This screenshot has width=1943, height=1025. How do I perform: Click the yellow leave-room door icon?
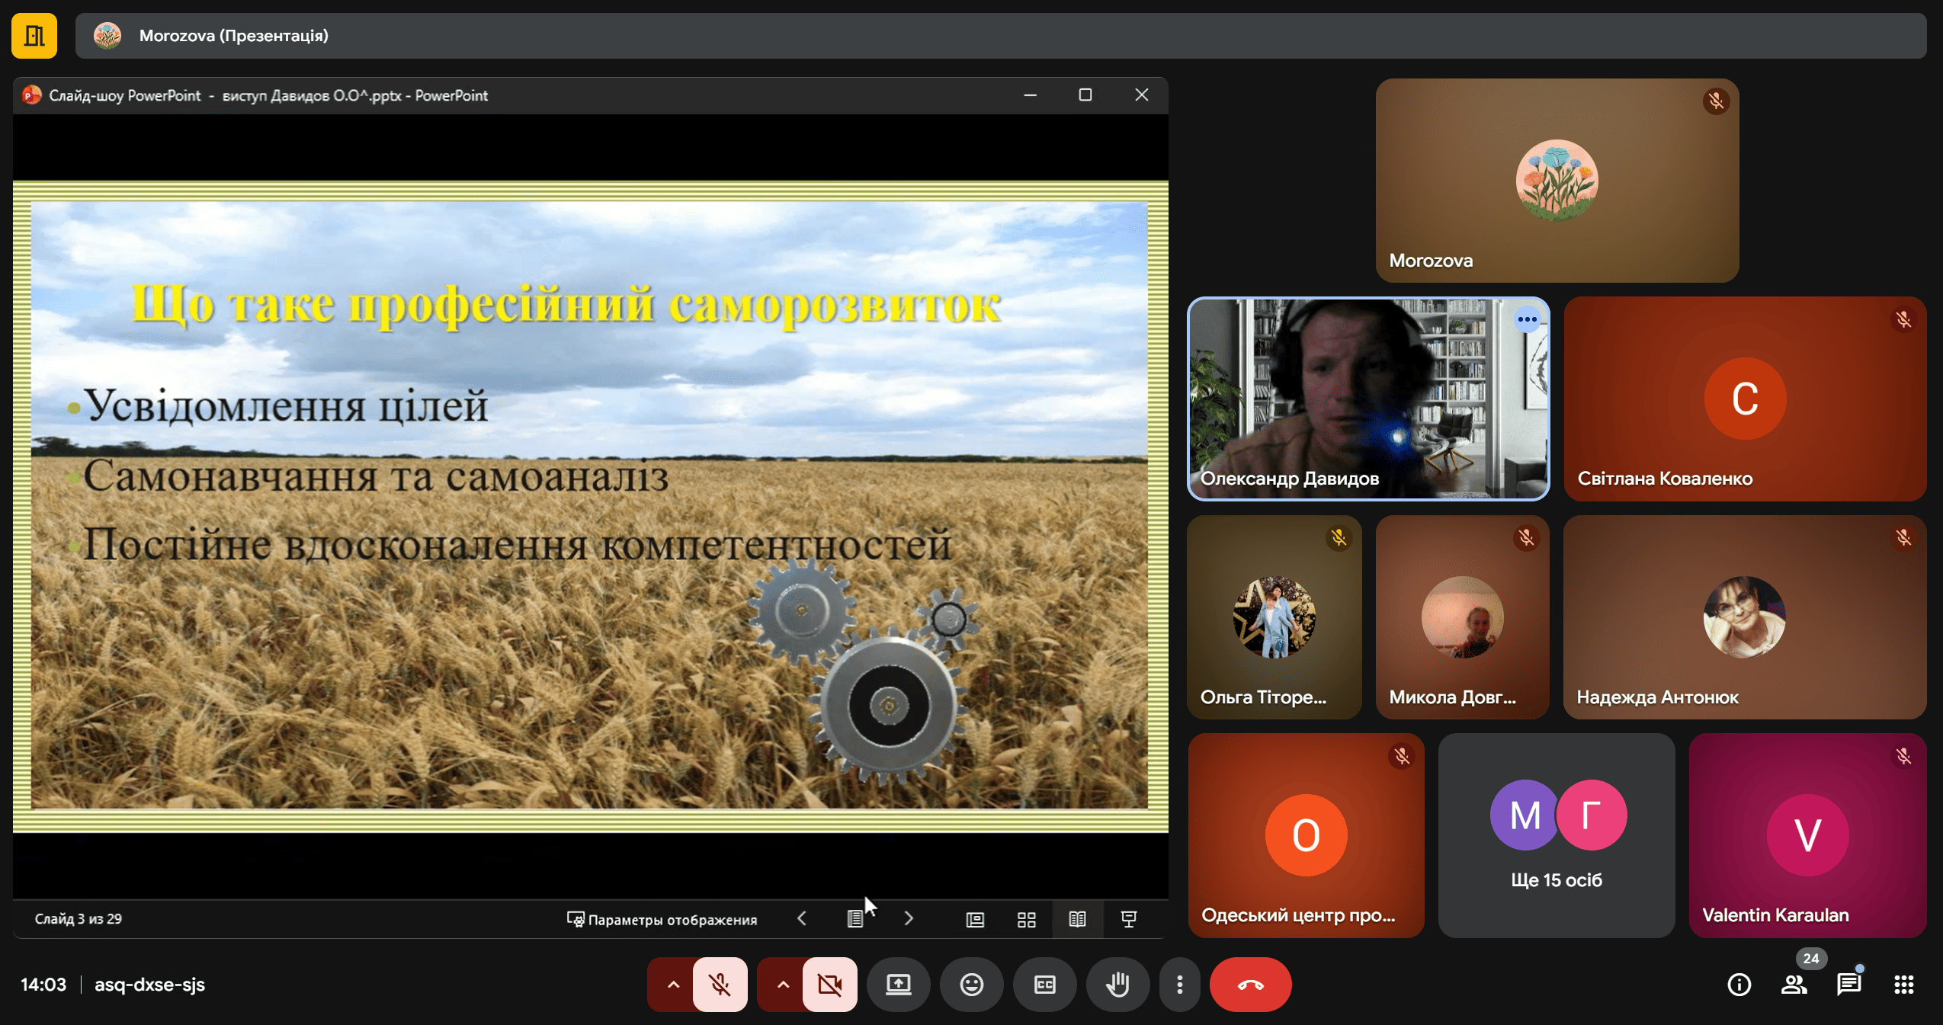(x=34, y=36)
